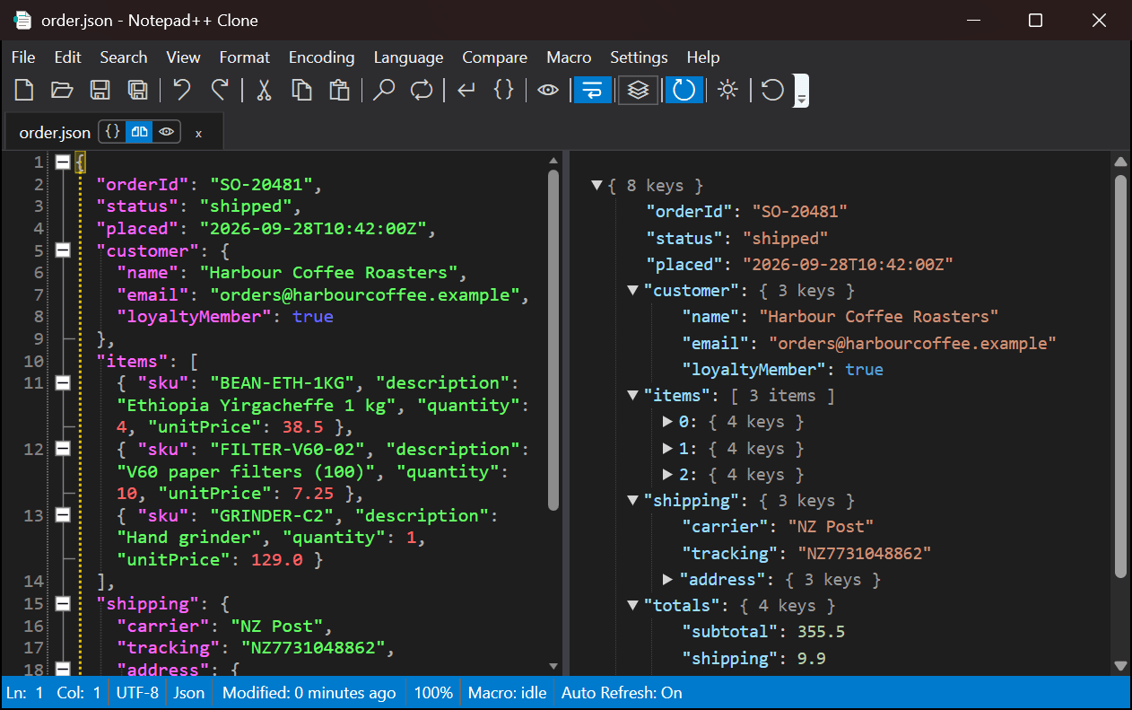Open the Language menu
Image resolution: width=1132 pixels, height=710 pixels.
tap(409, 57)
